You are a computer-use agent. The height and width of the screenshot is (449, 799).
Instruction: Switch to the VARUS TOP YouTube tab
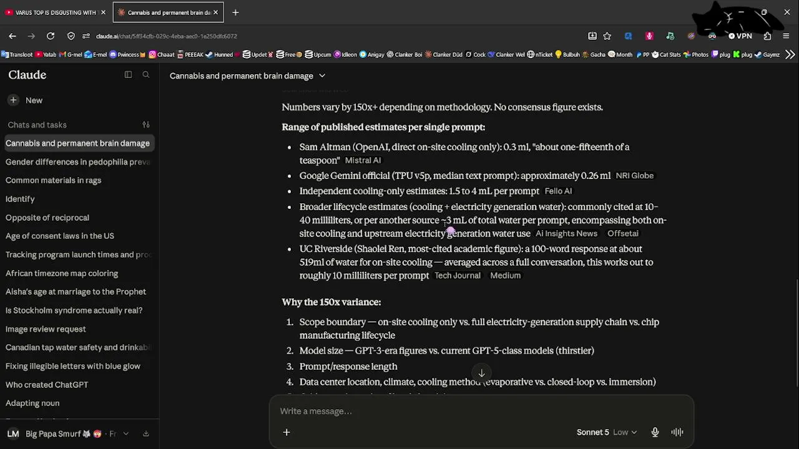[x=55, y=12]
